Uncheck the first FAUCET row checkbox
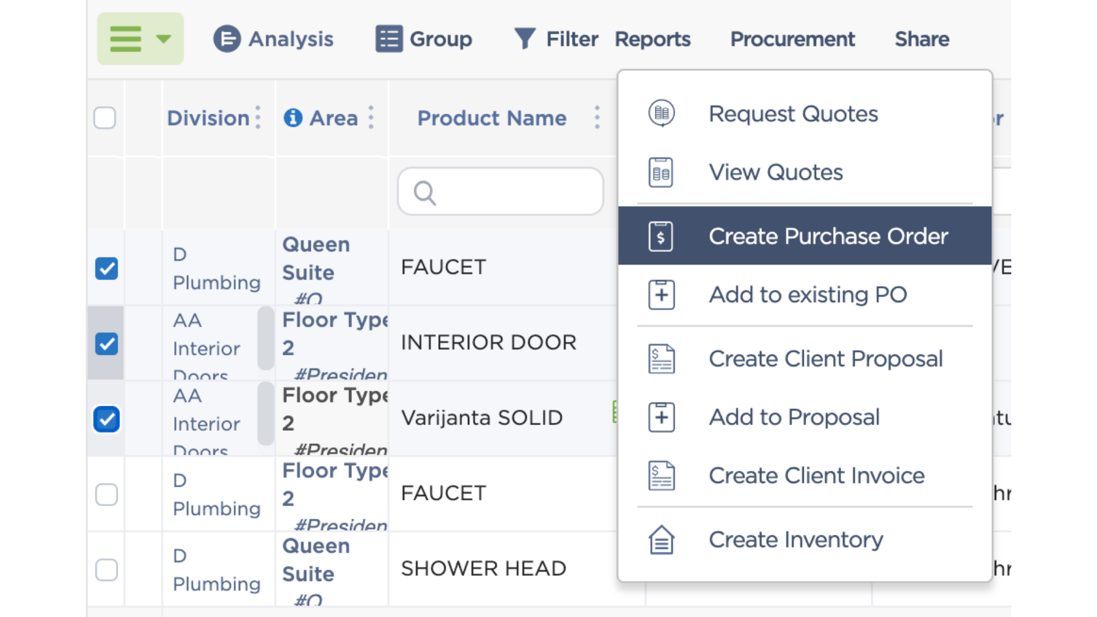This screenshot has height=617, width=1097. tap(107, 268)
